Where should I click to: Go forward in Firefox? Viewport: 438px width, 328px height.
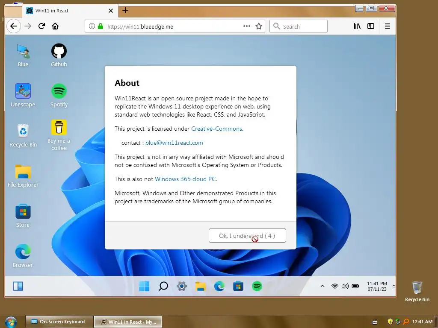tap(28, 26)
